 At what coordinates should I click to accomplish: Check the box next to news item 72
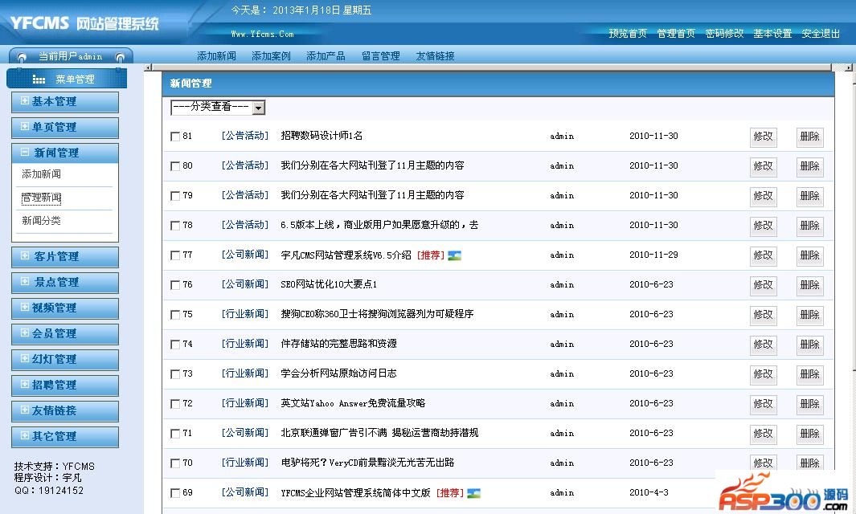(x=175, y=404)
